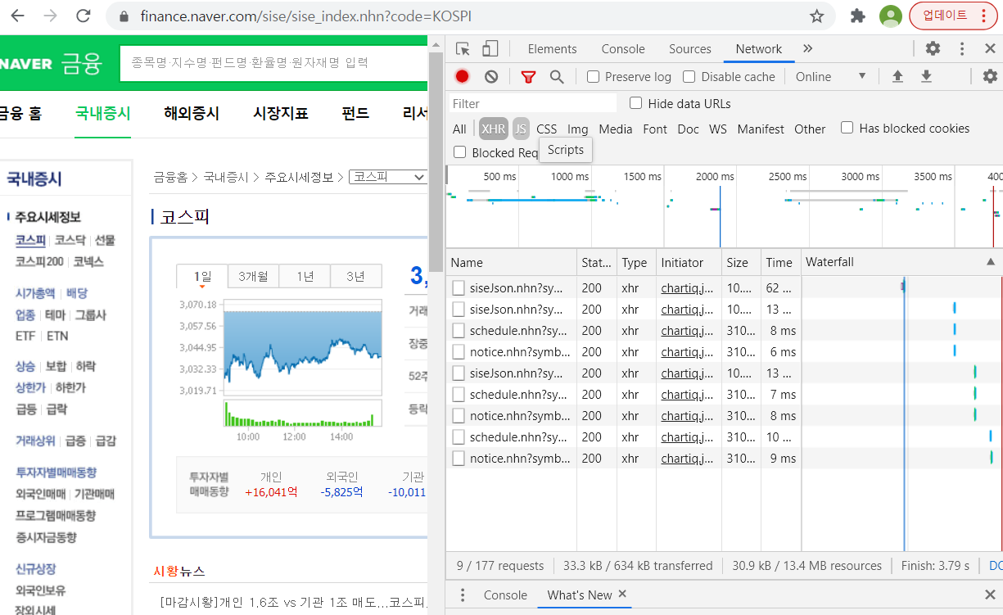Image resolution: width=1003 pixels, height=615 pixels.
Task: Check Hide data URLs
Action: (635, 103)
